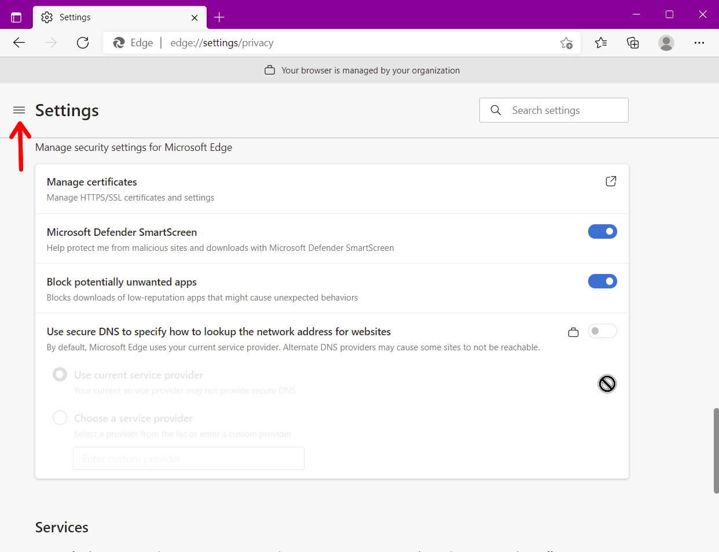
Task: Add this page to favorites
Action: tap(566, 43)
